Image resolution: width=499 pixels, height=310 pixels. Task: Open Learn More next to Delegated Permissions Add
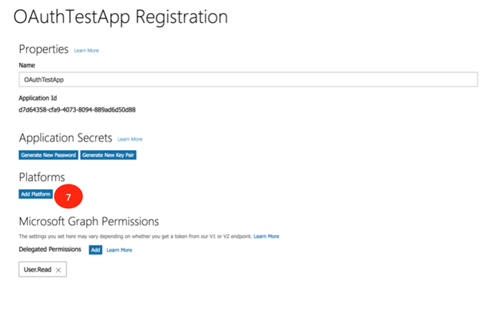pos(119,250)
